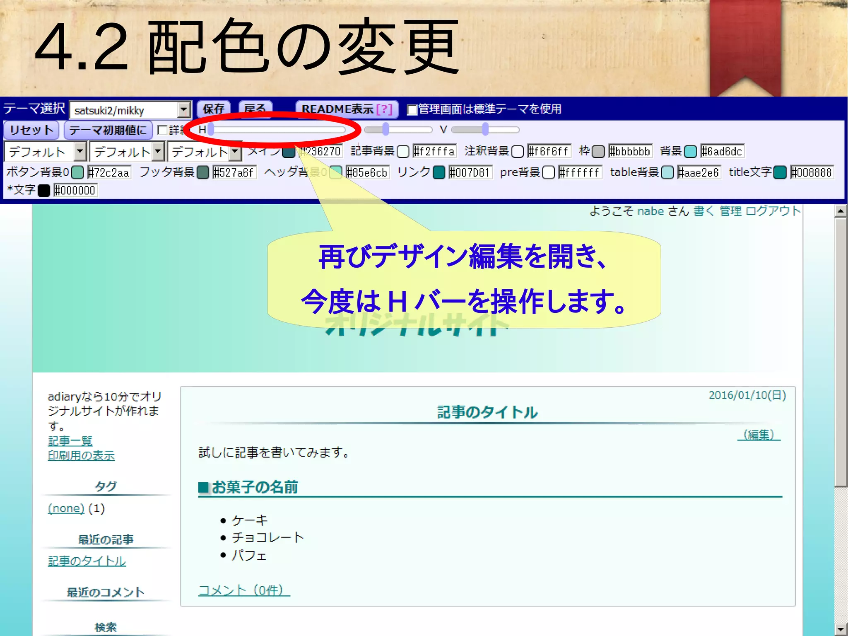Click the 記事背景 color swatch
The width and height of the screenshot is (848, 636).
[403, 152]
